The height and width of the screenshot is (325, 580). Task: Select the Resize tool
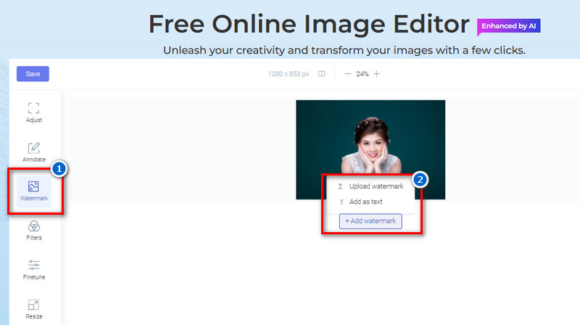pos(33,309)
